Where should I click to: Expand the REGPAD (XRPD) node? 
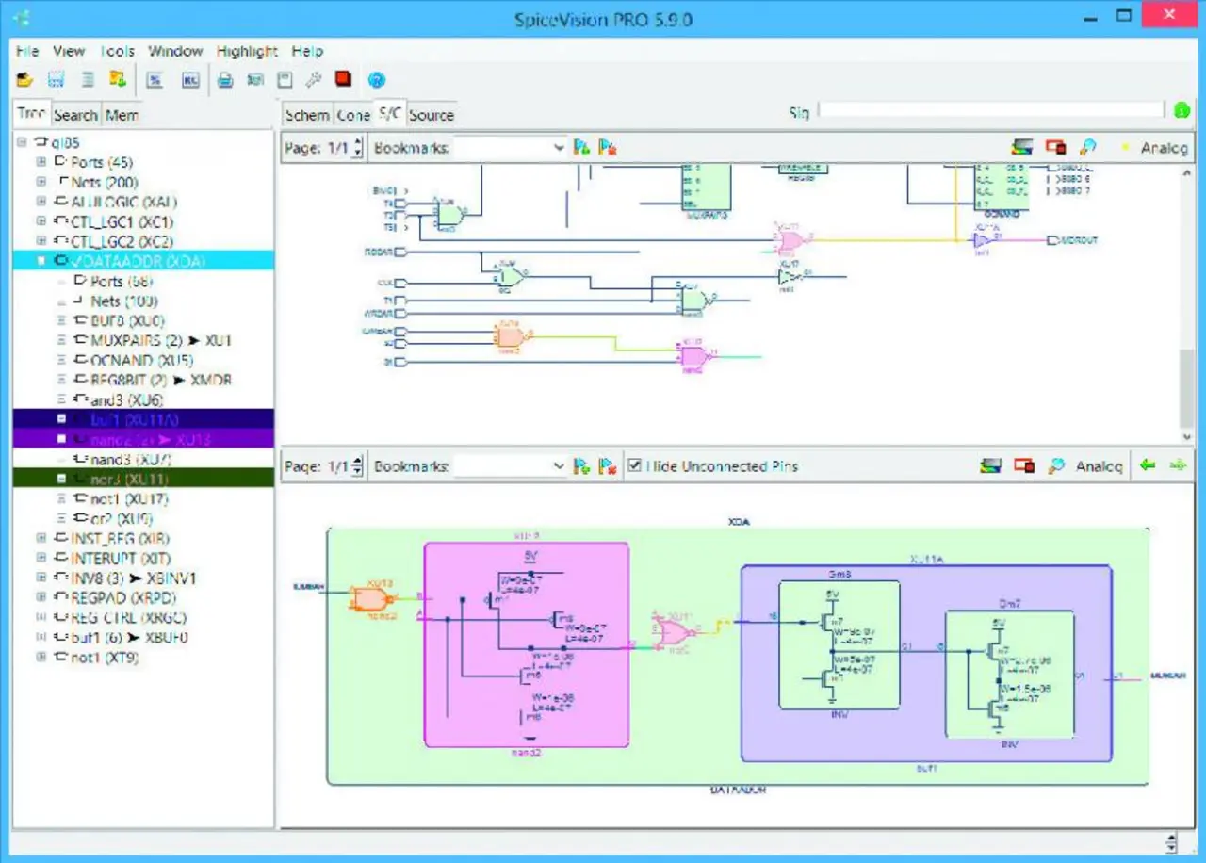[41, 598]
